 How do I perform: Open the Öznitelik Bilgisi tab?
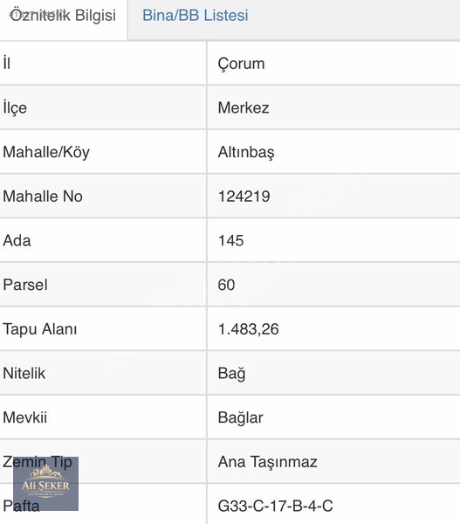click(x=63, y=16)
